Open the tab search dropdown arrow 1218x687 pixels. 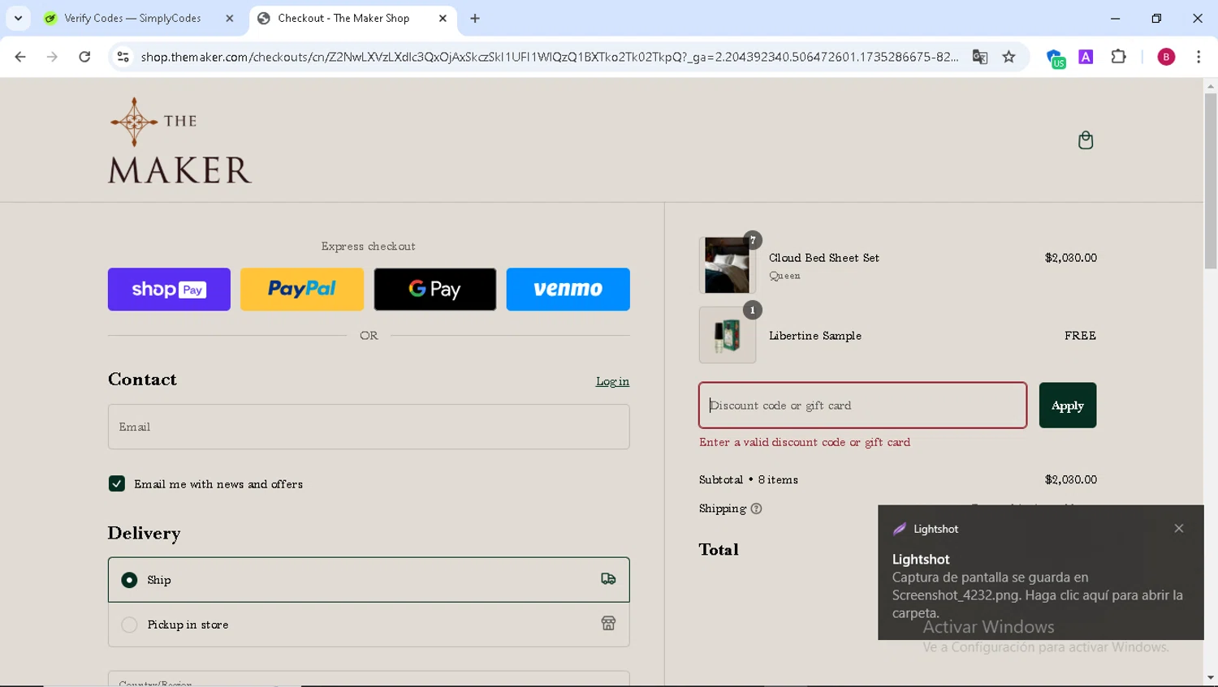[18, 18]
